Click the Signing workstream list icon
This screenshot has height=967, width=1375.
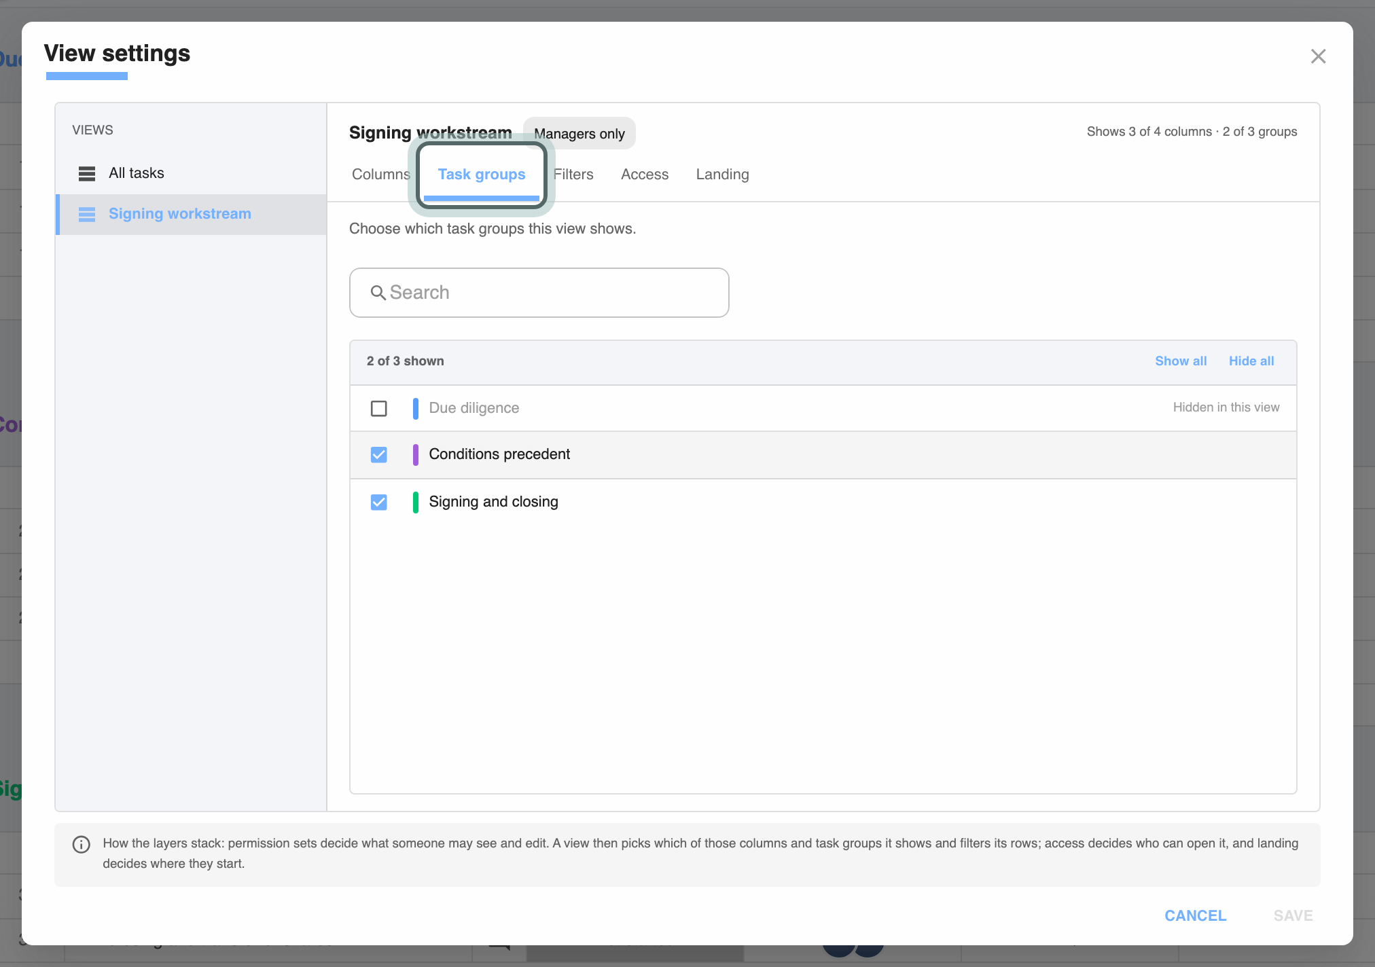click(x=87, y=215)
